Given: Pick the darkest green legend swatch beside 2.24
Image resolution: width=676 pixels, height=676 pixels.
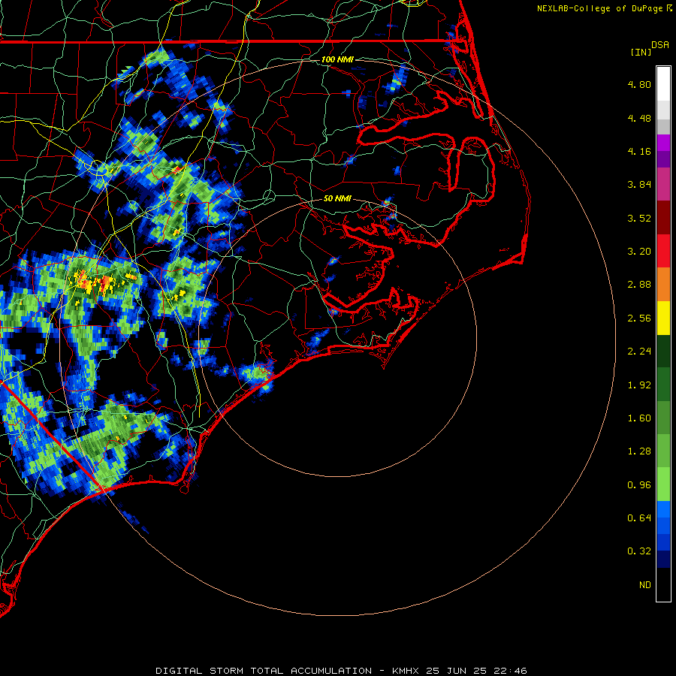Looking at the screenshot, I should pos(663,352).
